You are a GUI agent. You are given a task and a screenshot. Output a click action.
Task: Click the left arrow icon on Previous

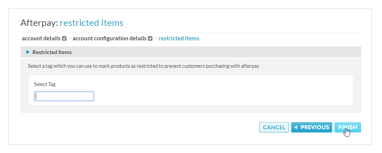pos(296,127)
